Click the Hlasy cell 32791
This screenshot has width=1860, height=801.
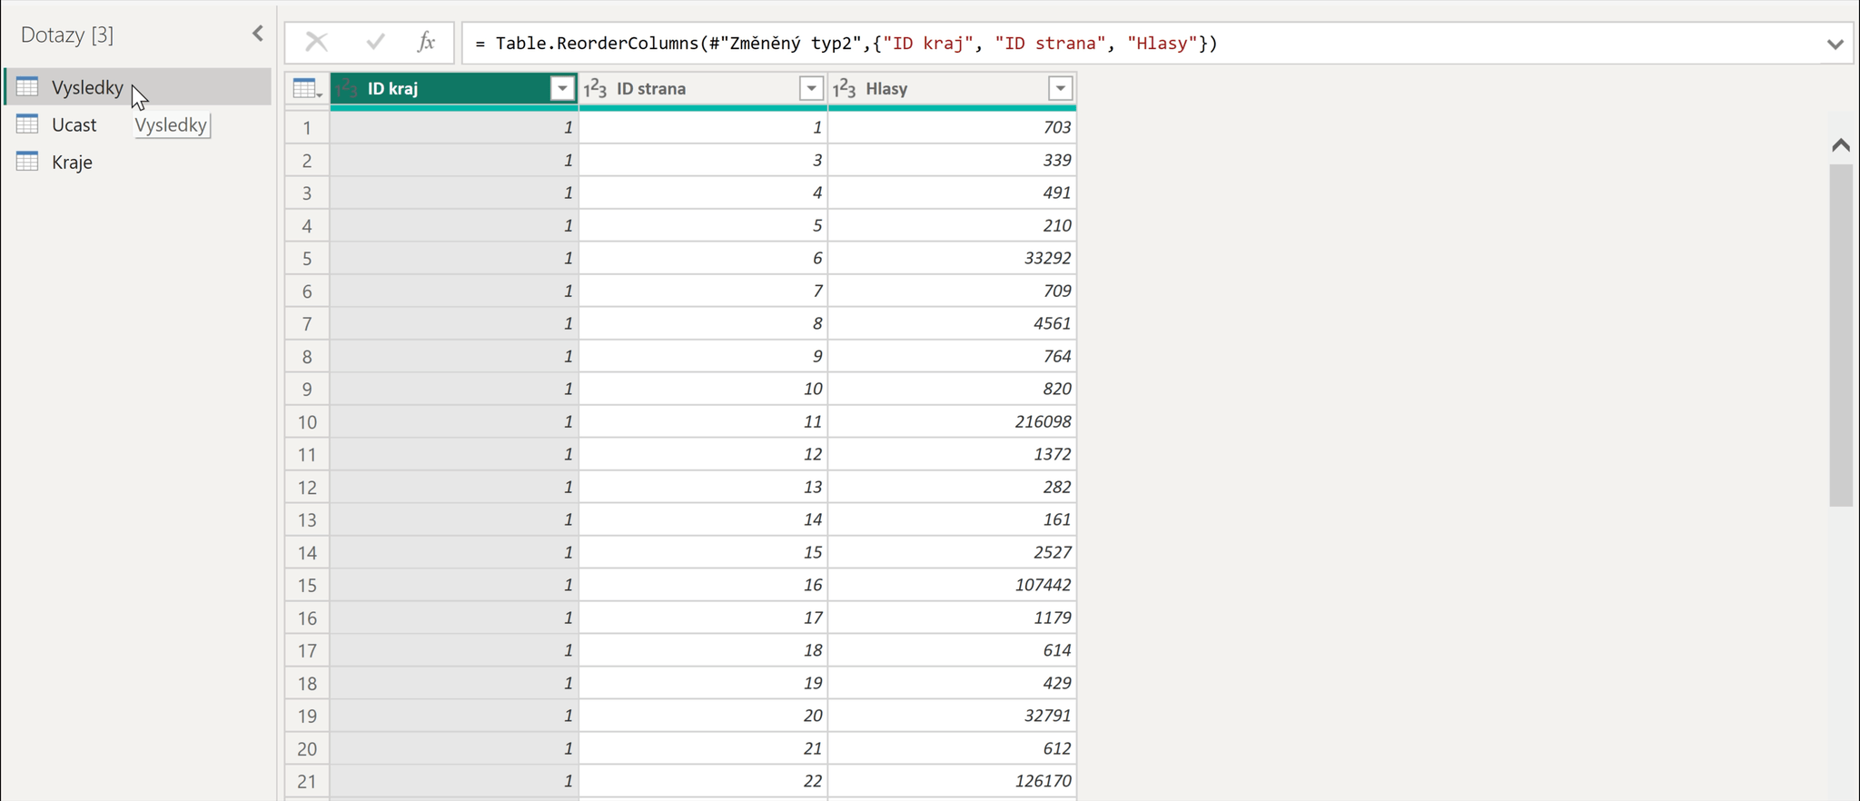point(952,716)
